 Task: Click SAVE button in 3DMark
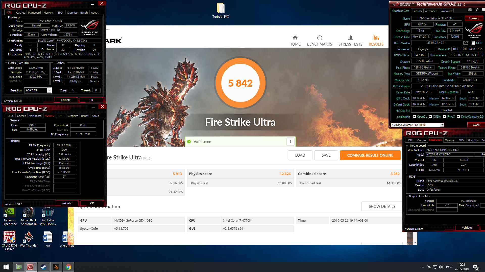[326, 155]
